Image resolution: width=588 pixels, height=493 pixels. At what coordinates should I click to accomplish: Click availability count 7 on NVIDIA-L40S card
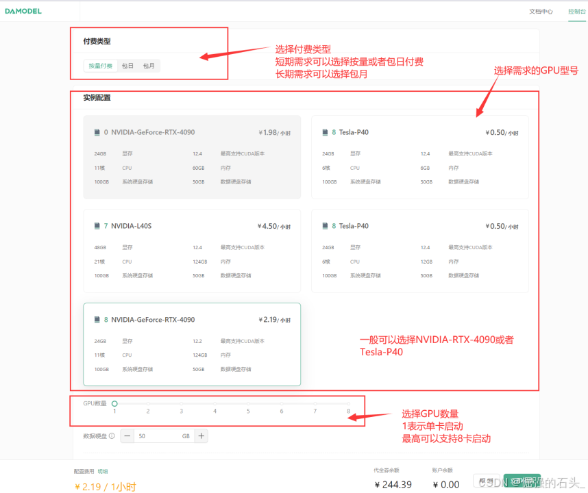coord(106,226)
